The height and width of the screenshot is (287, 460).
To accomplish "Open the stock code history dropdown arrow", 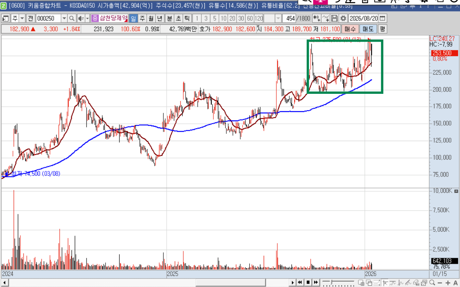I will pos(64,18).
